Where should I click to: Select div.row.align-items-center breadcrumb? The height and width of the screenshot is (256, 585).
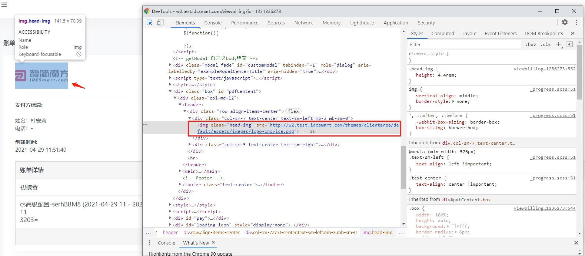pos(212,233)
